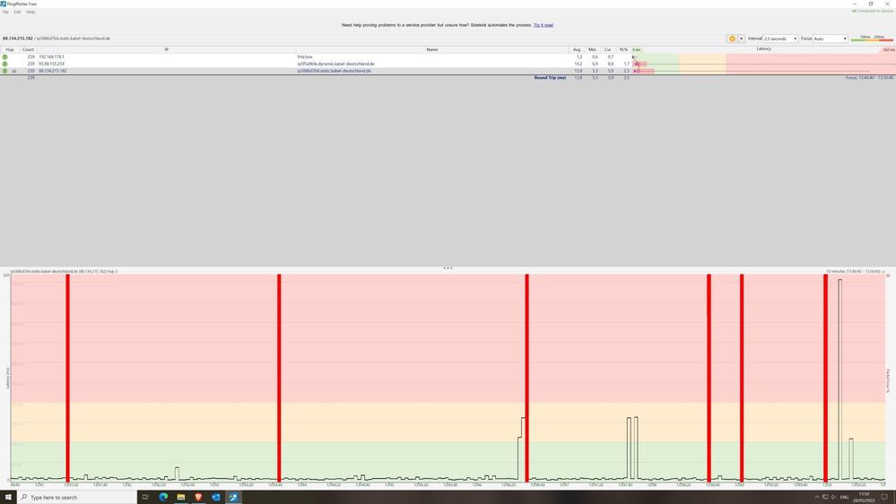Screen dimensions: 896x504
Task: Click the red packet-loss bar near 13:48:40
Action: click(x=709, y=378)
